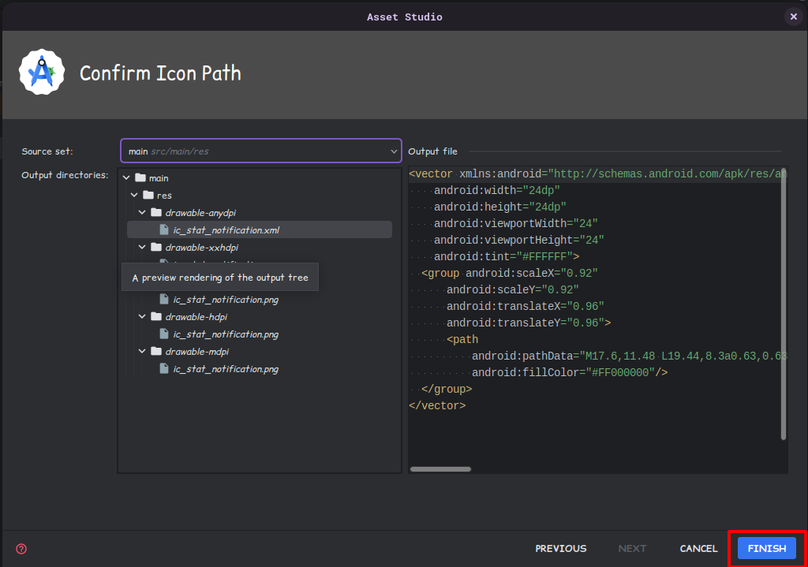Viewport: 808px width, 567px height.
Task: Collapse the main tree node
Action: pyautogui.click(x=126, y=178)
